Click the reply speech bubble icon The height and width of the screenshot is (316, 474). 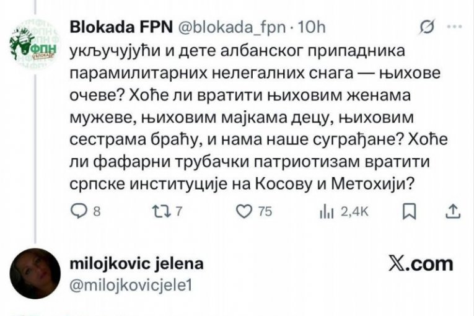[79, 213]
